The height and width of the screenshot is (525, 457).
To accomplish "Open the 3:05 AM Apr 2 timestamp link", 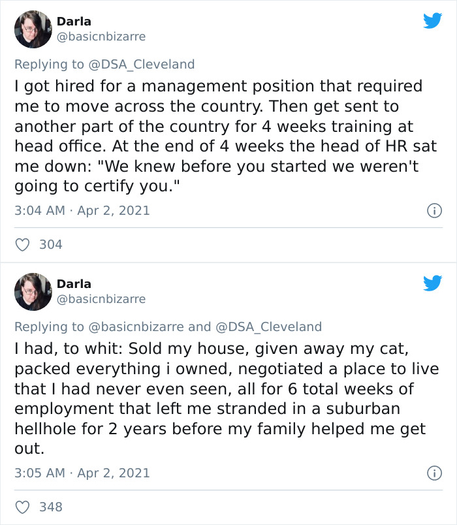I will click(x=82, y=472).
